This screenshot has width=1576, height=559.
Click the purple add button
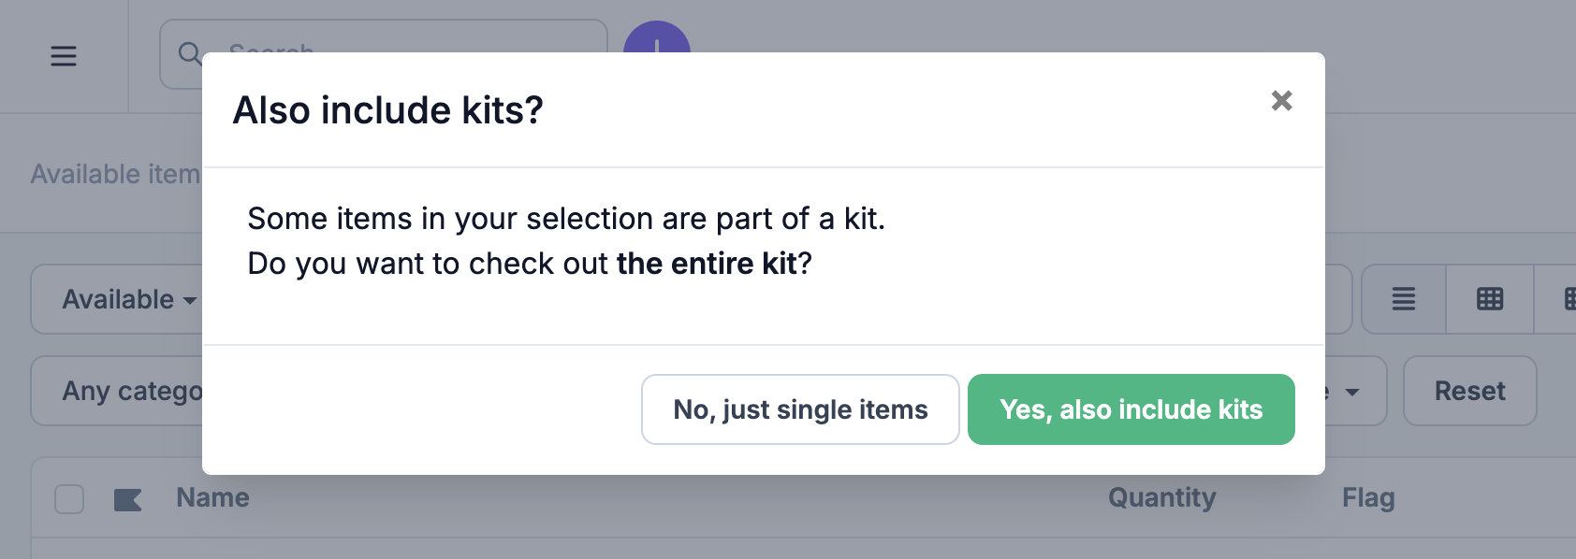pyautogui.click(x=657, y=37)
